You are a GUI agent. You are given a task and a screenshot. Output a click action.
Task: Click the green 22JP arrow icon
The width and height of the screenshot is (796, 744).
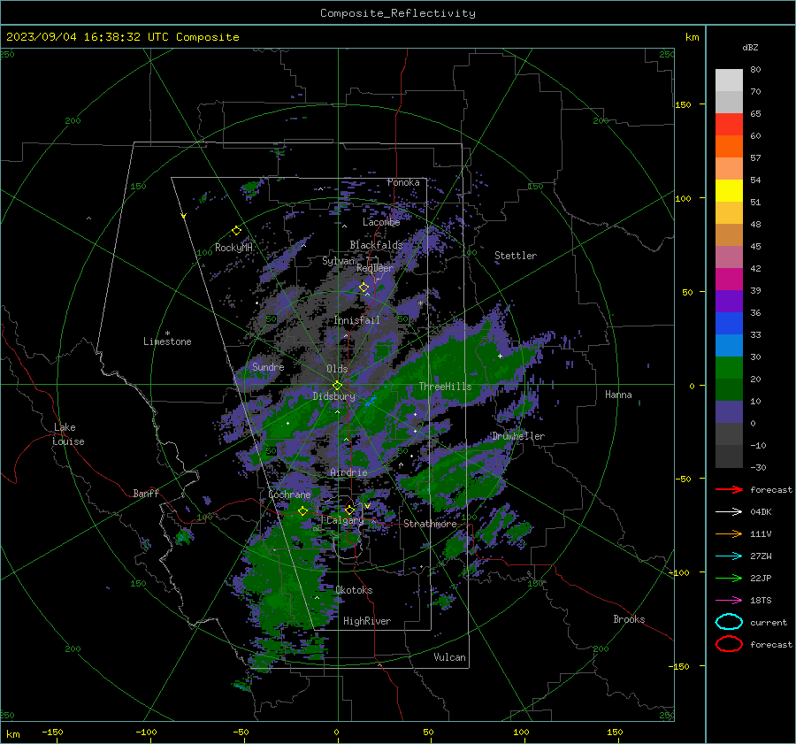coord(729,578)
